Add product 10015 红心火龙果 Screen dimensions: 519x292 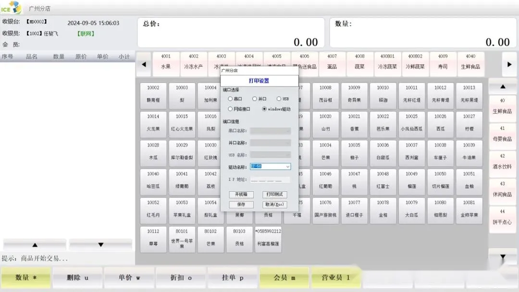(182, 124)
